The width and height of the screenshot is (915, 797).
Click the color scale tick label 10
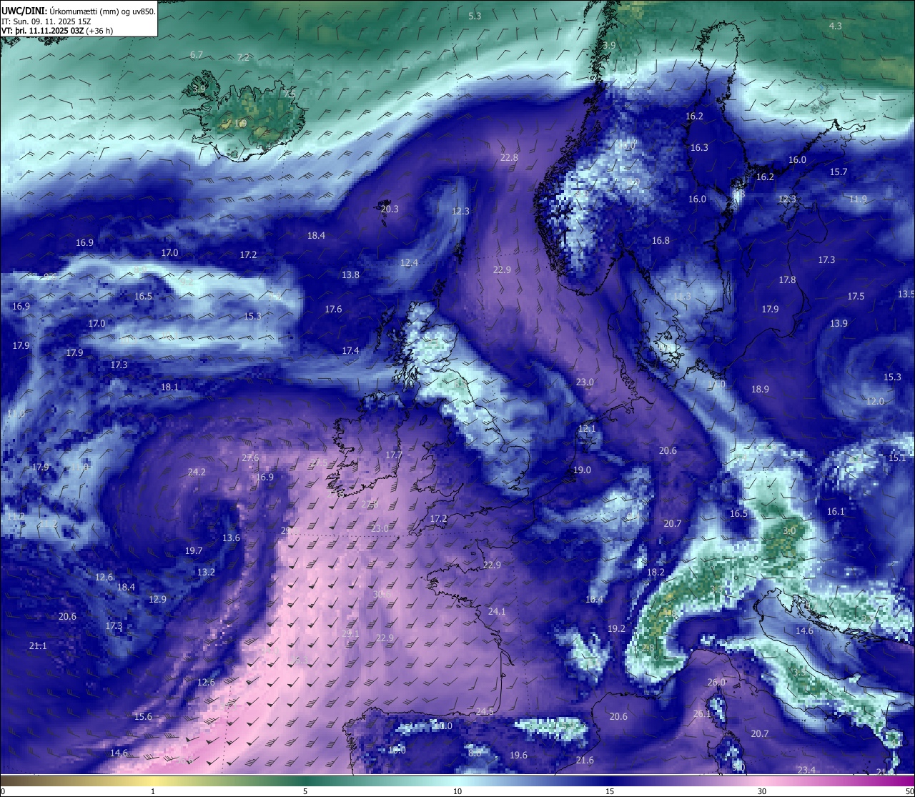tap(457, 791)
